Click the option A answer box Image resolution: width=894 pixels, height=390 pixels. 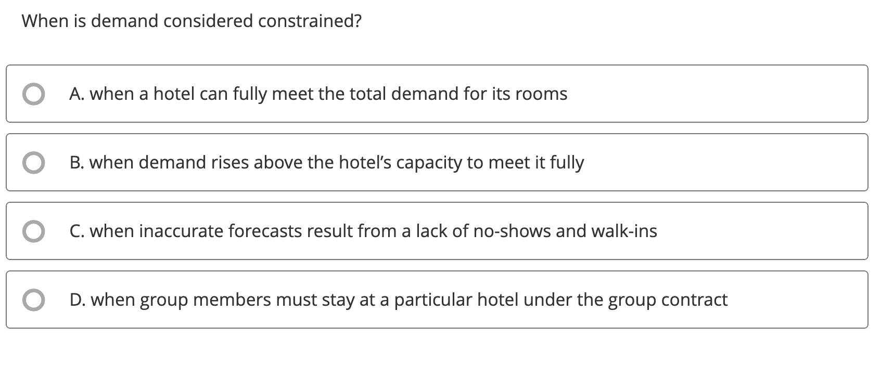437,94
